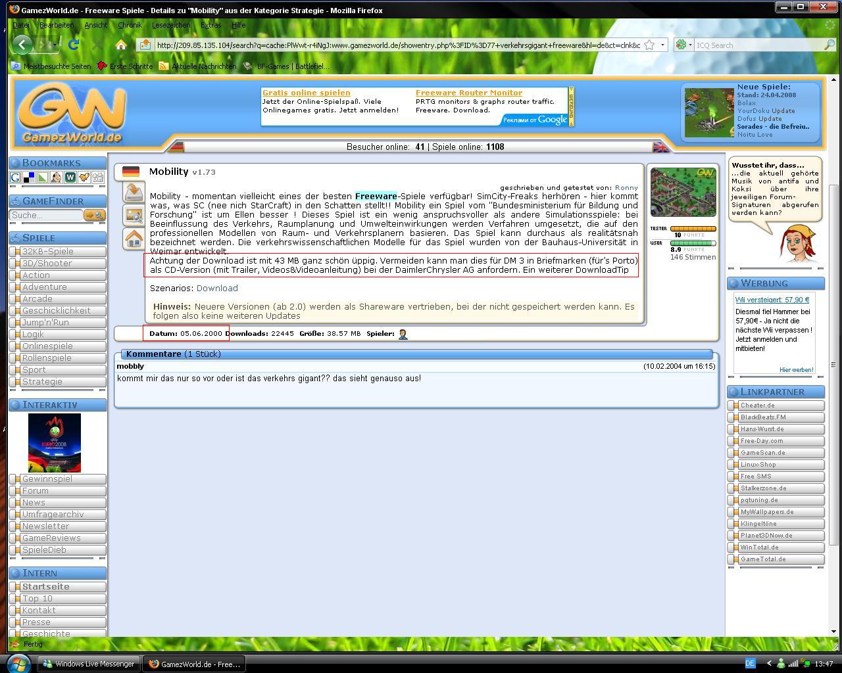The image size is (842, 673).
Task: Go back with the green back arrow
Action: pyautogui.click(x=22, y=45)
